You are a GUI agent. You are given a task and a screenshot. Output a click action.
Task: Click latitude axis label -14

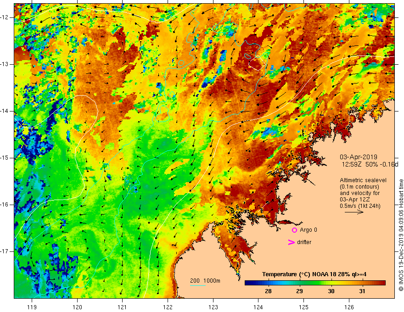[x=5, y=111]
